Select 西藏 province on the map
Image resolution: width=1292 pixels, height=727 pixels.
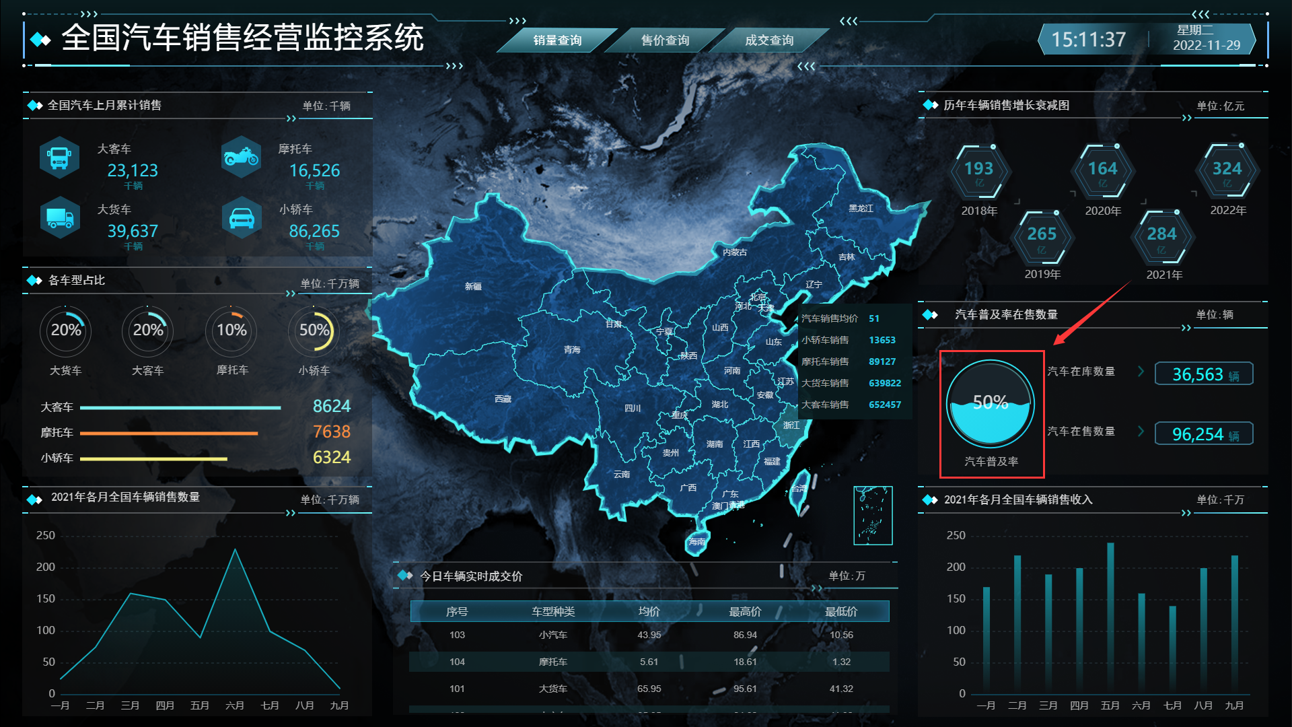click(x=503, y=399)
